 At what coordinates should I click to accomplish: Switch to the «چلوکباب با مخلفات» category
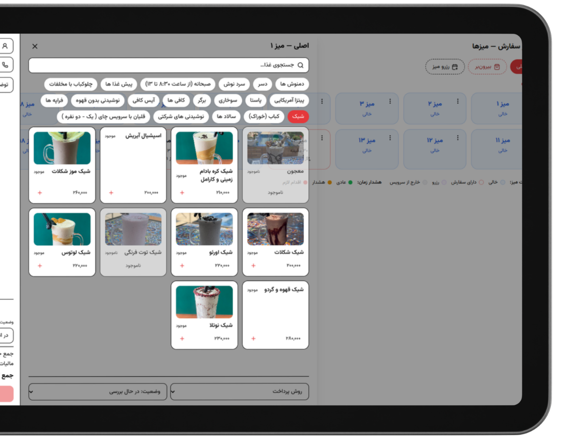[x=71, y=84]
